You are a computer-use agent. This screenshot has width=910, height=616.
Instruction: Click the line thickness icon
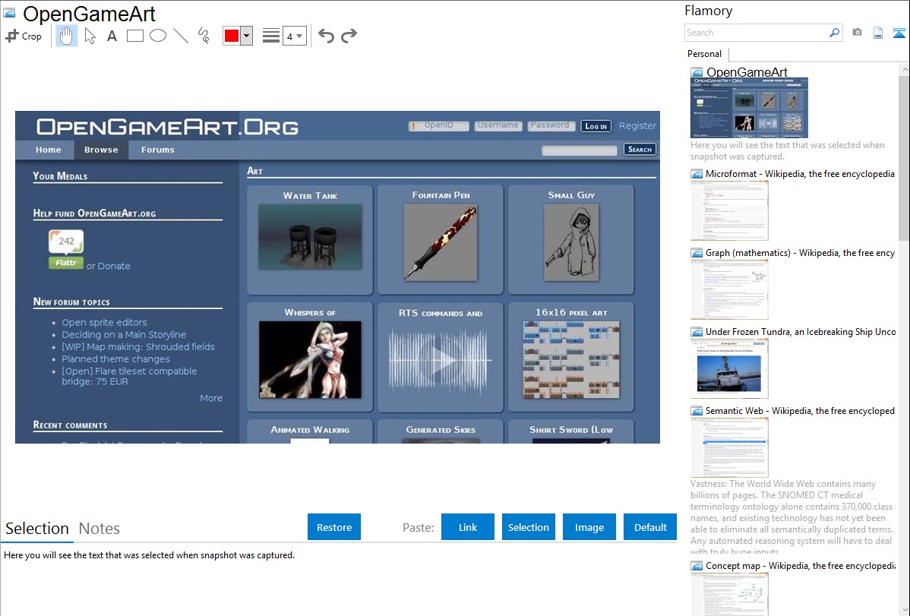270,36
